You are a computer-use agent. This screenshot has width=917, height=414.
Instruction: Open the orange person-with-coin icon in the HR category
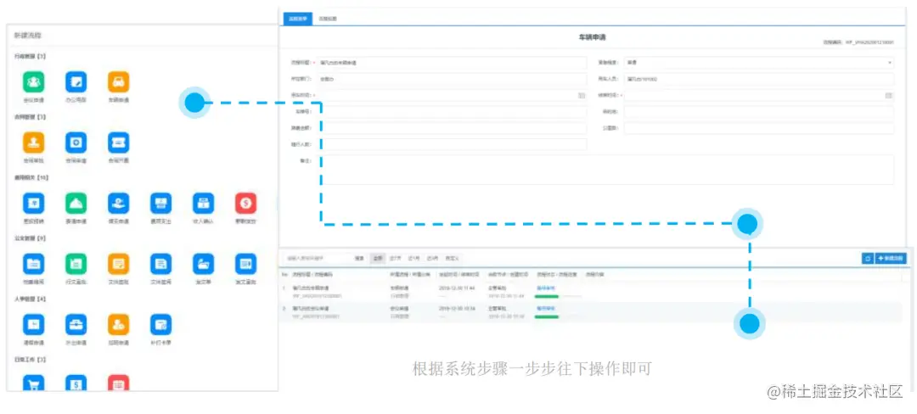(x=119, y=325)
